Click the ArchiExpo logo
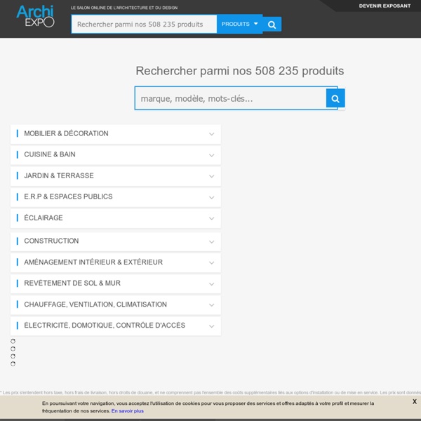This screenshot has height=421, width=421. pos(34,16)
